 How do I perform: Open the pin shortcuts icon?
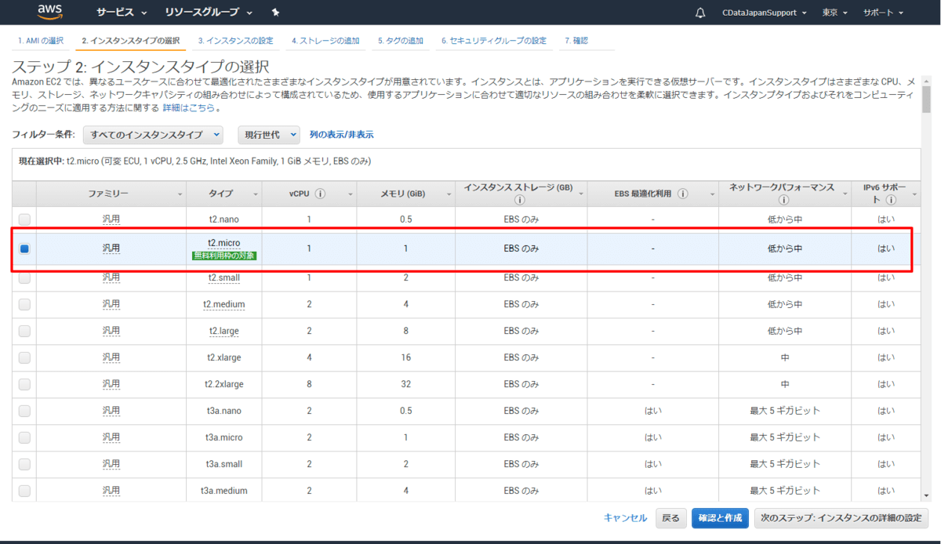[275, 13]
